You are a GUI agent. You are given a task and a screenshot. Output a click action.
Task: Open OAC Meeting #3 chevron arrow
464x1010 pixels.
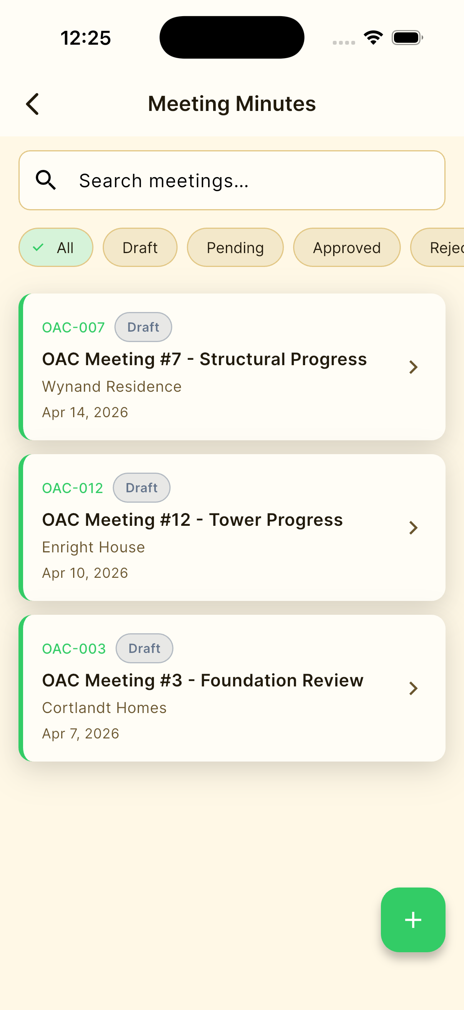(413, 688)
